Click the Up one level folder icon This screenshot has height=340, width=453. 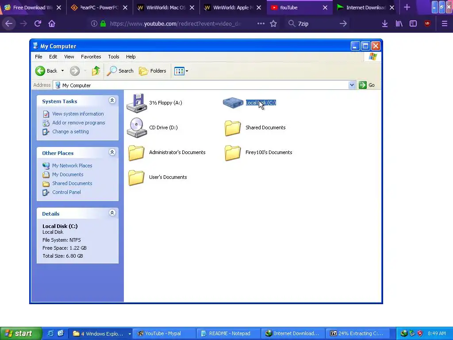click(96, 71)
